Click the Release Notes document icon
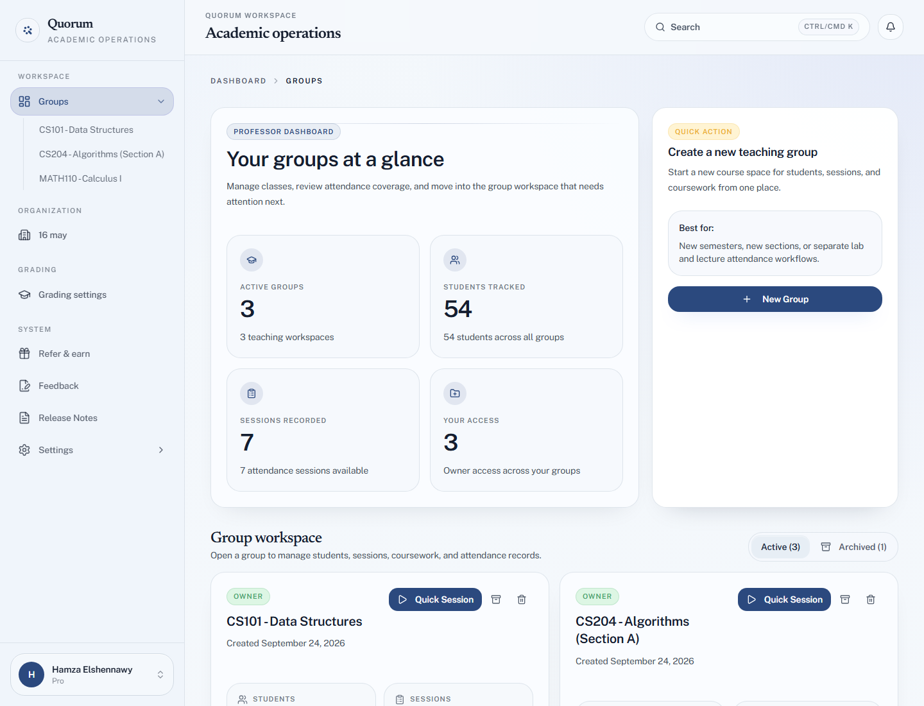 [24, 418]
